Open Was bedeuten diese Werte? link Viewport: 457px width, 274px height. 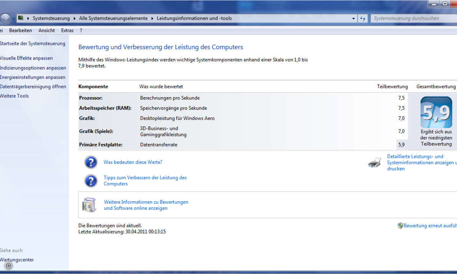pyautogui.click(x=133, y=162)
